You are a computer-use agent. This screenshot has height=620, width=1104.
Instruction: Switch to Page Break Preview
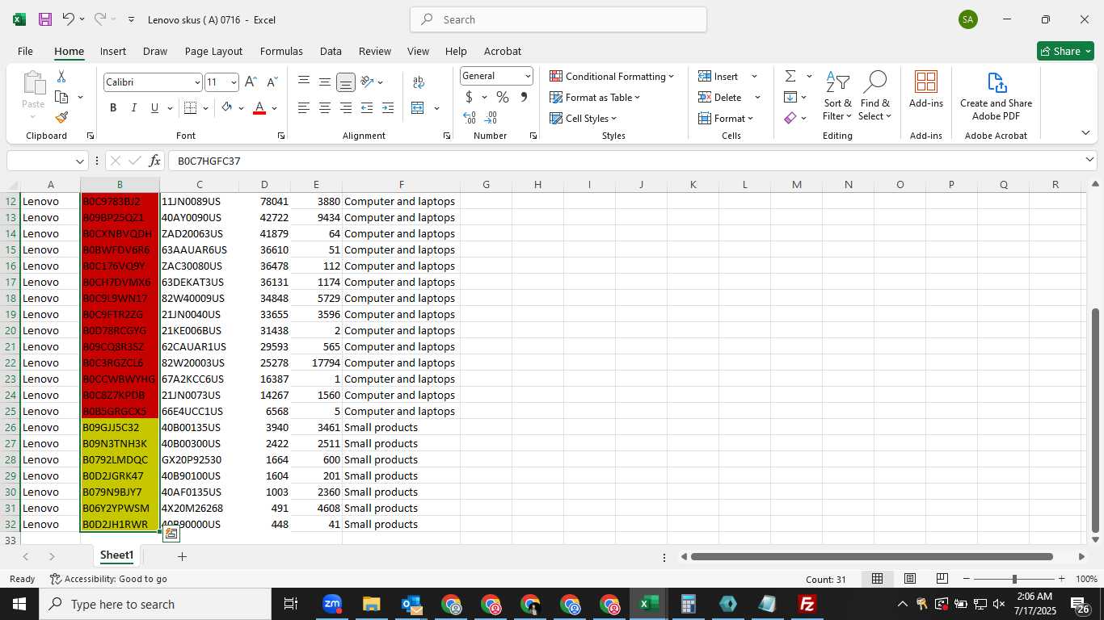[942, 579]
